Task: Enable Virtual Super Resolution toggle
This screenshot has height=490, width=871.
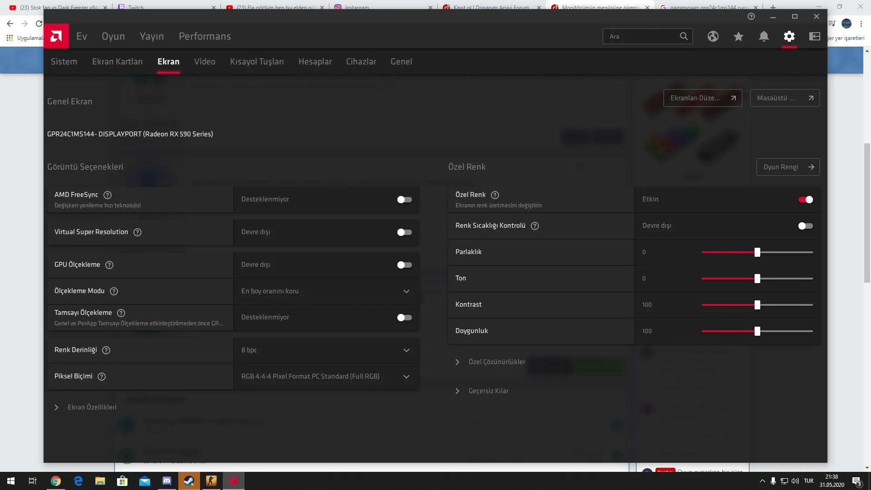Action: click(404, 232)
